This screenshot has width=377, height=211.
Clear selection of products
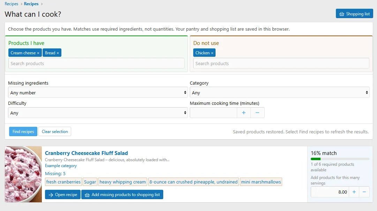point(55,132)
